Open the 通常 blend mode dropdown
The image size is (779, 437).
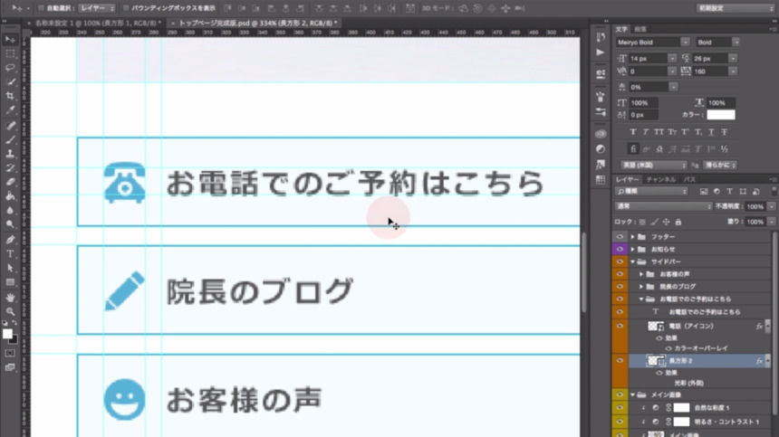point(663,206)
